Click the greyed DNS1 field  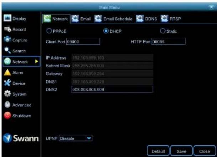coord(112,81)
